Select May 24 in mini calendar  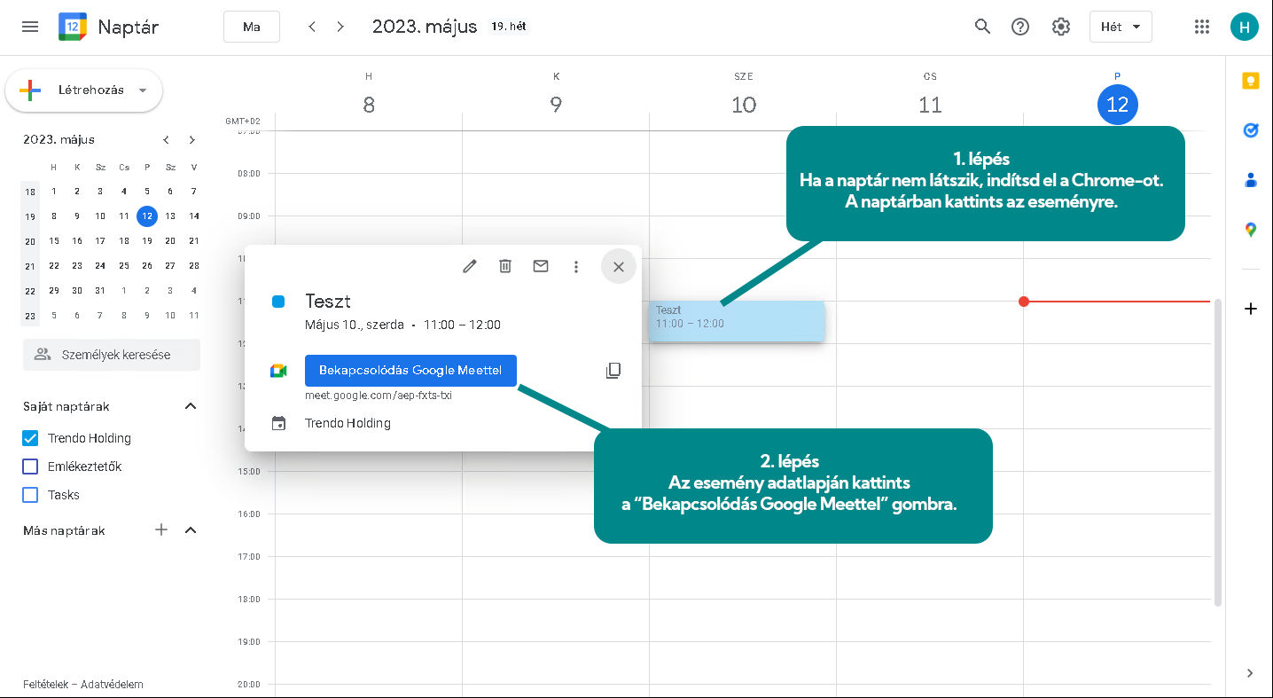100,265
